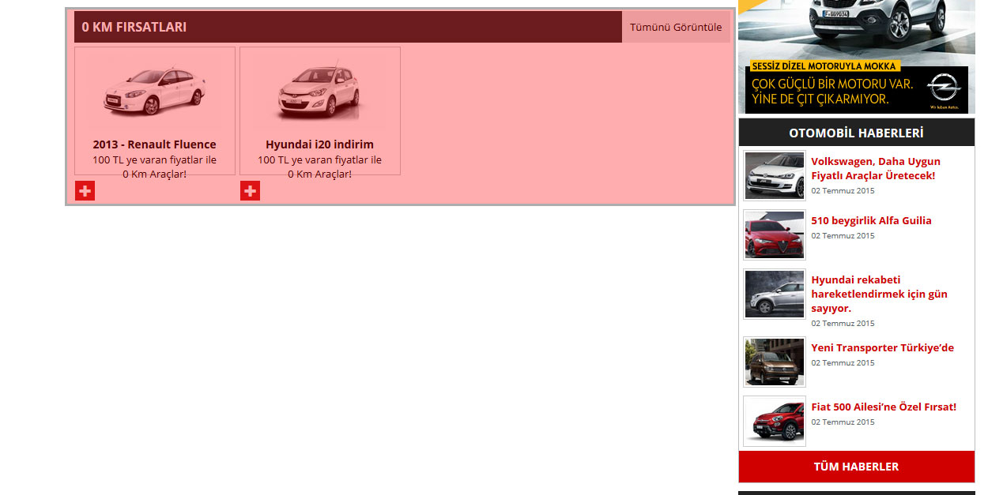
Task: Read Volkswagen Daha Uygun Fiyatlı Araçlar article
Action: click(x=876, y=168)
